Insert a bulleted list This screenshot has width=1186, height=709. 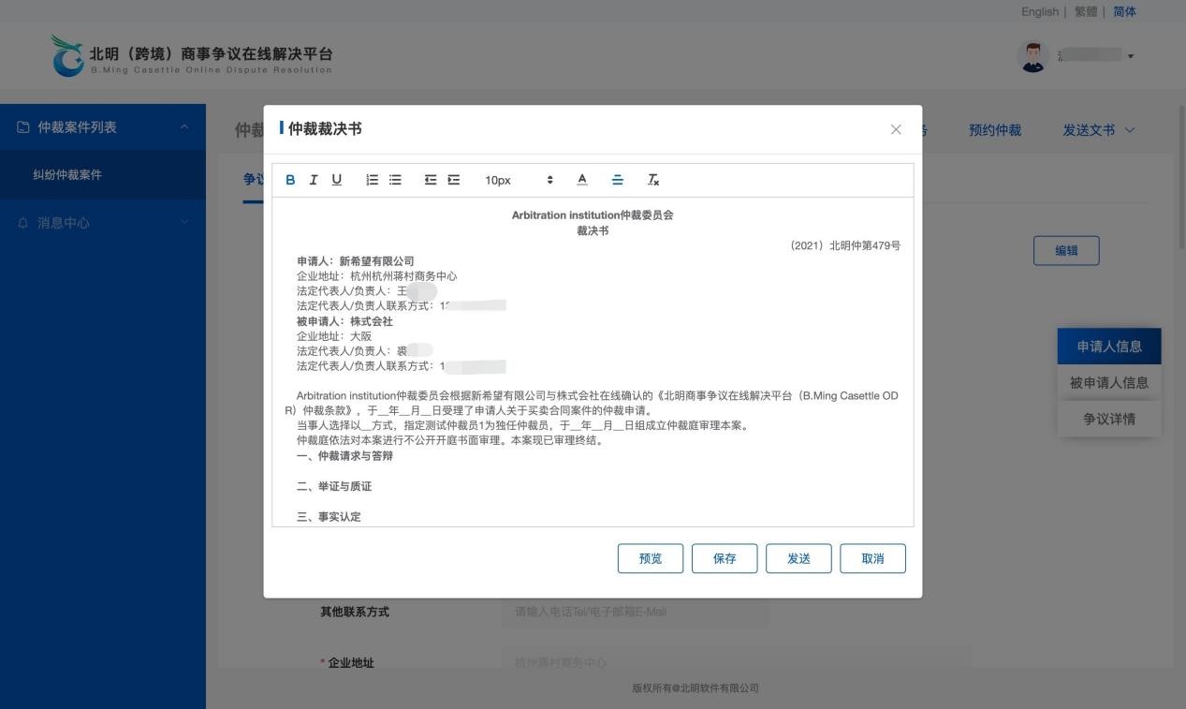click(x=395, y=180)
